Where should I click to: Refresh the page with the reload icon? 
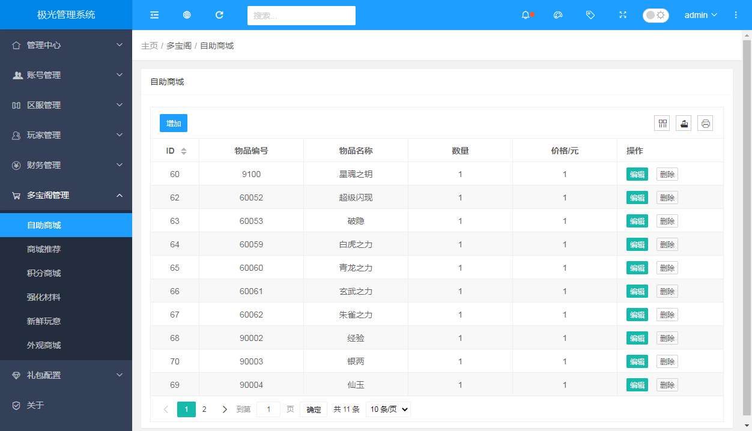click(219, 15)
